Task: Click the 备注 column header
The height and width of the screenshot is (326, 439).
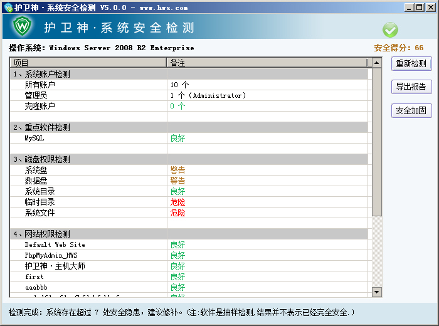Action: click(268, 63)
